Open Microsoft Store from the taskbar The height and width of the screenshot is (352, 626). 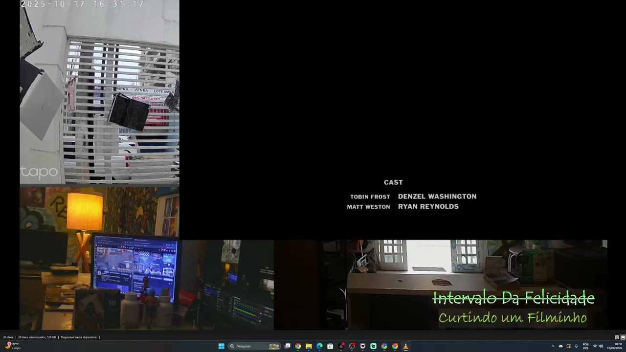point(330,346)
